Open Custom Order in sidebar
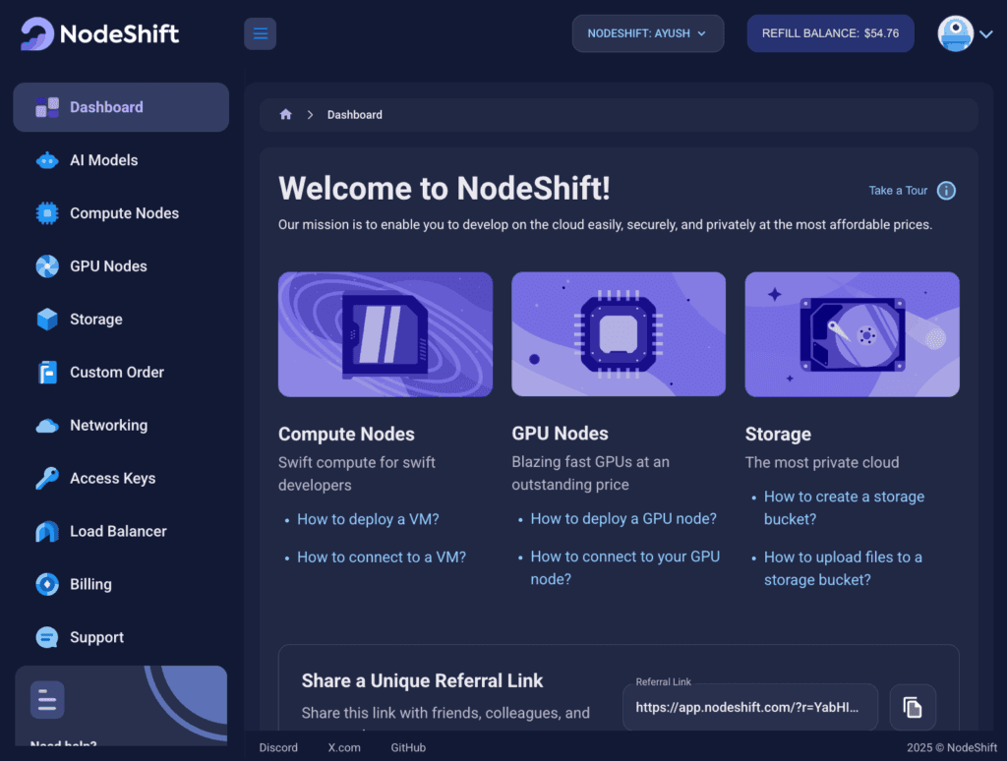The height and width of the screenshot is (761, 1007). click(x=117, y=372)
